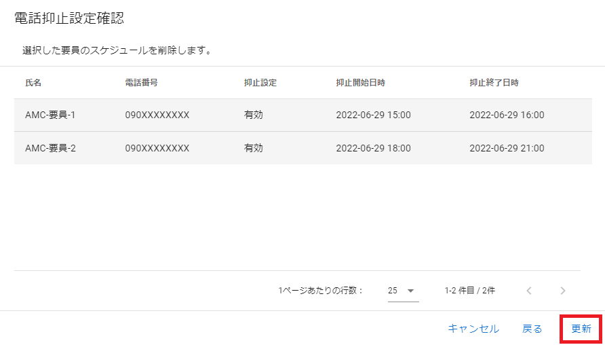Select the AMC-要員-2 name cell

tap(50, 148)
